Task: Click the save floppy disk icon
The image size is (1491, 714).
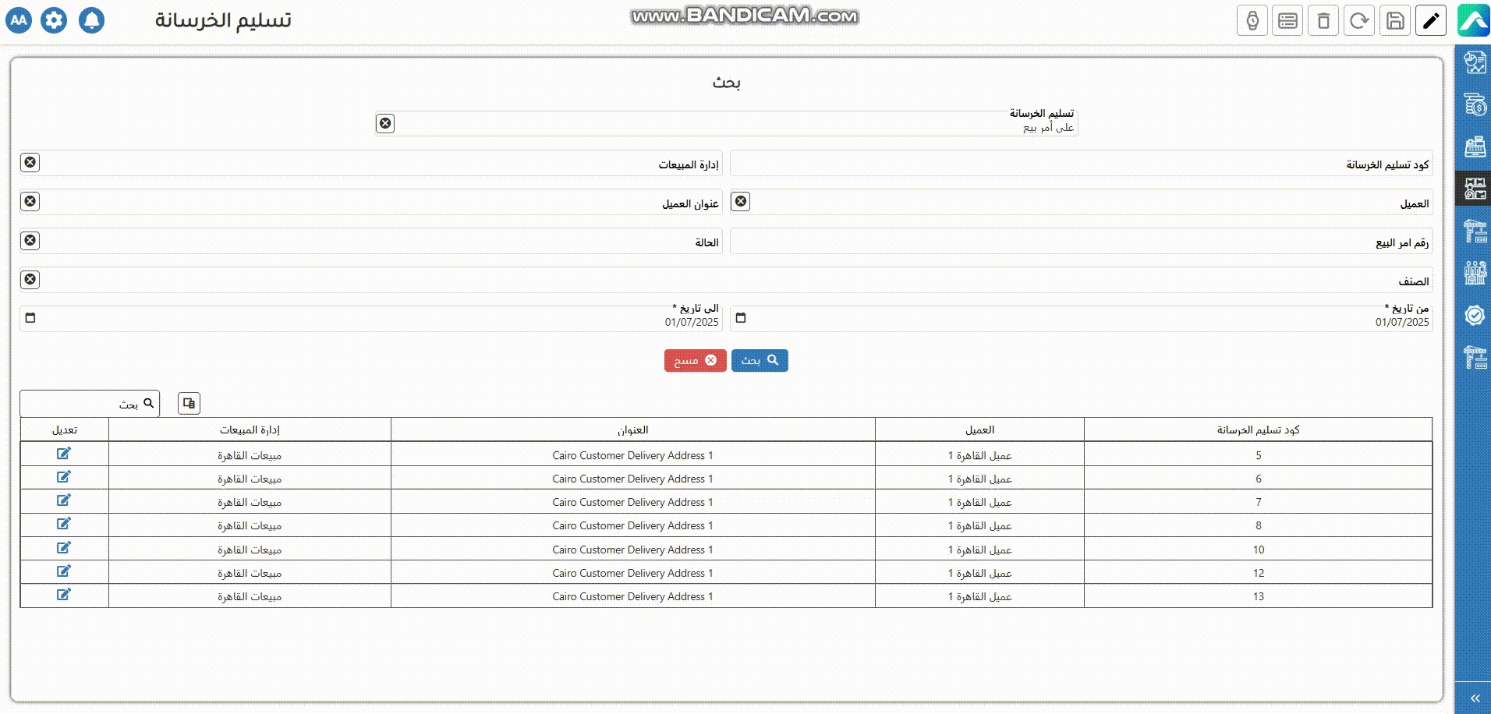Action: tap(1395, 21)
